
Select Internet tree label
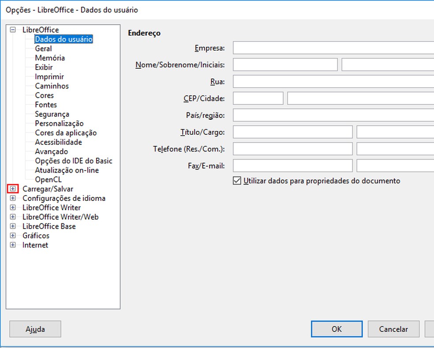point(35,245)
